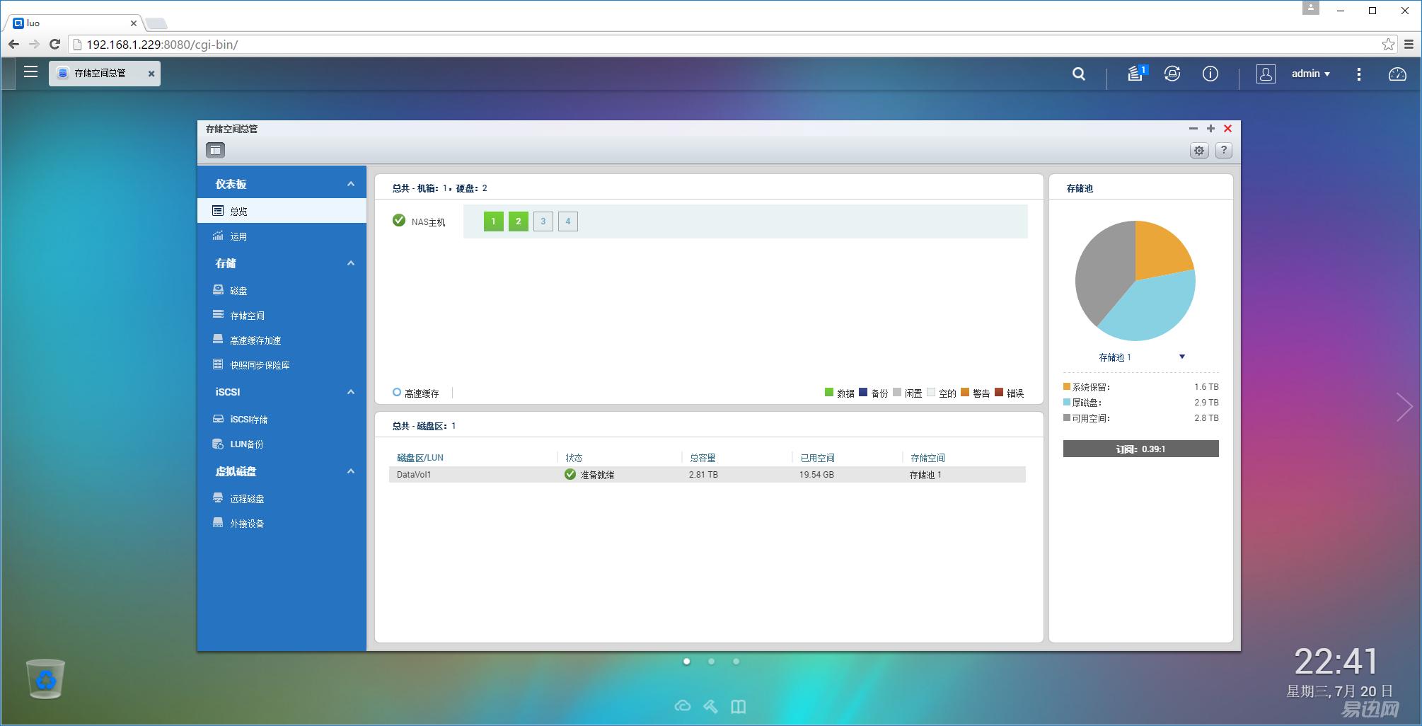Click the book icon in bottom dock
The height and width of the screenshot is (726, 1422).
[x=739, y=706]
